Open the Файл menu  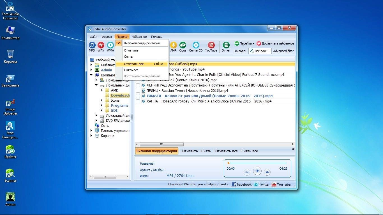(x=93, y=37)
